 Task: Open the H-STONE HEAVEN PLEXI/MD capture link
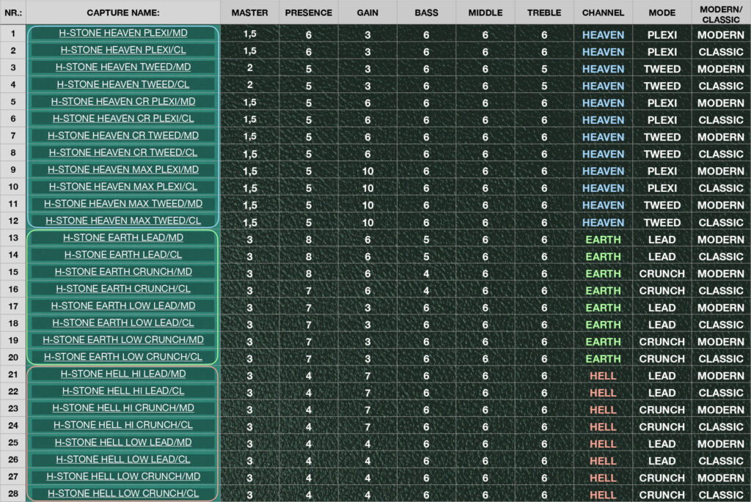click(x=123, y=34)
